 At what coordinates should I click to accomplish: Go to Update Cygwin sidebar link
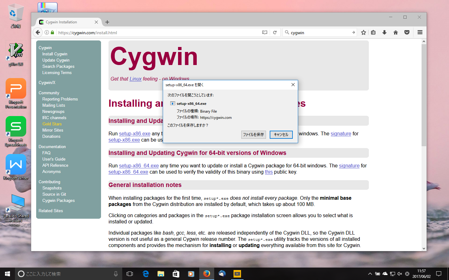(x=56, y=60)
